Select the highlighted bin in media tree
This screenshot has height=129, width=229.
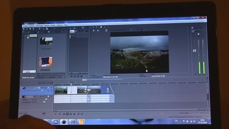(x=33, y=35)
